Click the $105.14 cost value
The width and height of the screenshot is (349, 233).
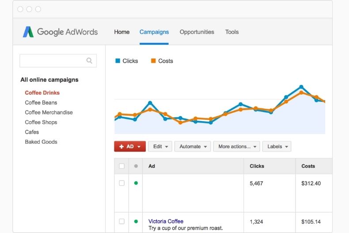click(x=311, y=222)
